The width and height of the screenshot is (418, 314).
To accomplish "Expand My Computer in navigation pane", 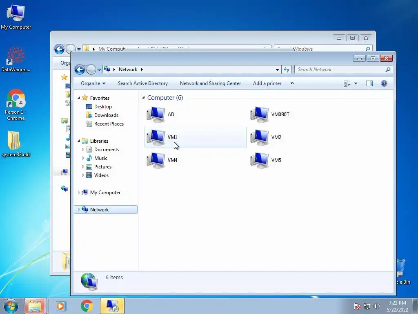I will click(79, 193).
